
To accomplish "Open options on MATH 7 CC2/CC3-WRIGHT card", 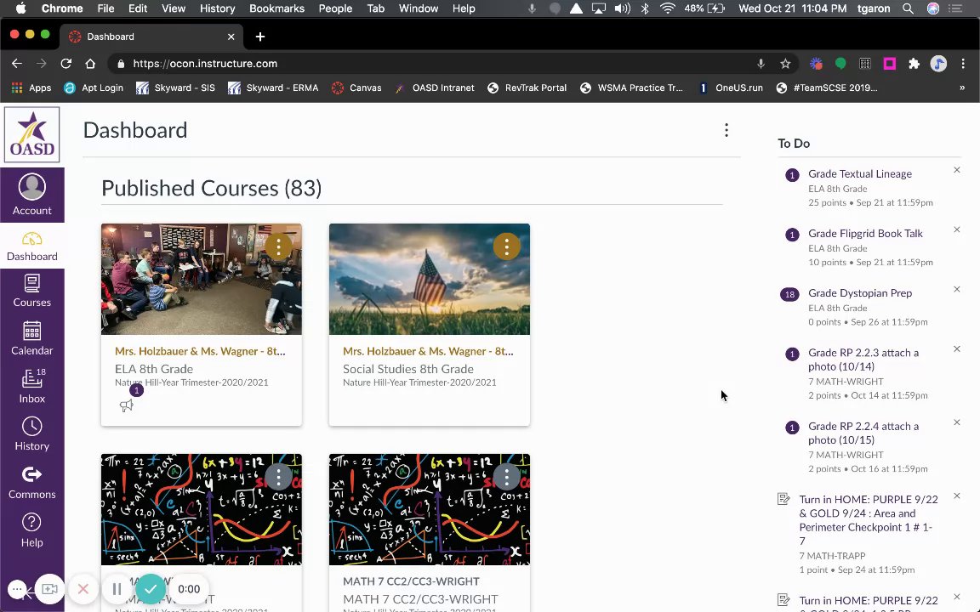I will point(507,477).
